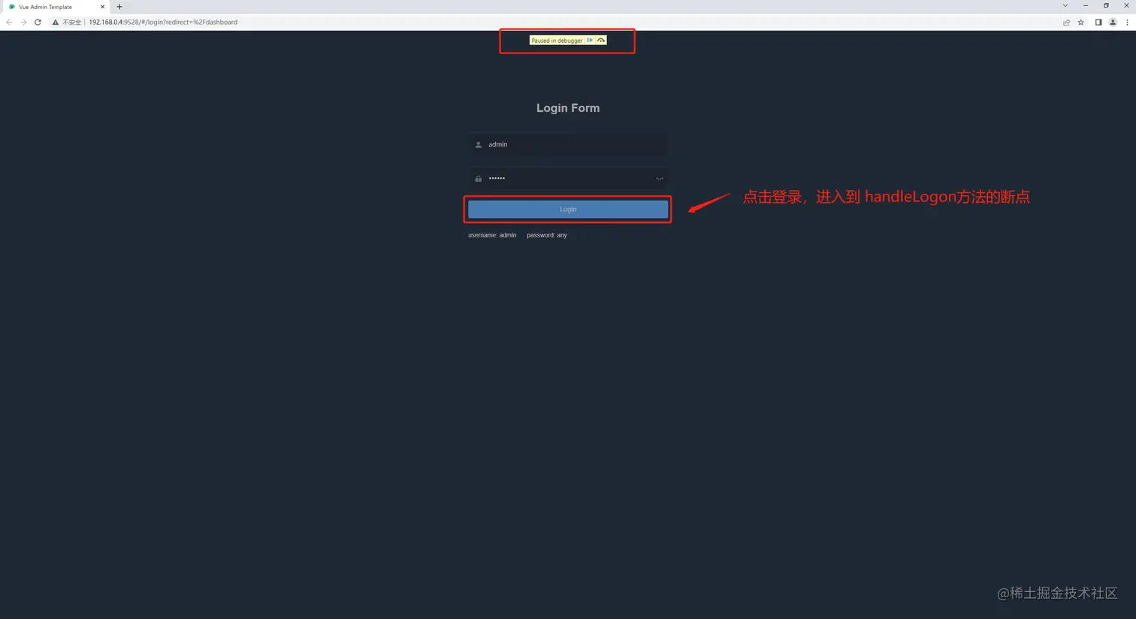Open the browser three-dot menu
The height and width of the screenshot is (619, 1136).
click(x=1128, y=22)
